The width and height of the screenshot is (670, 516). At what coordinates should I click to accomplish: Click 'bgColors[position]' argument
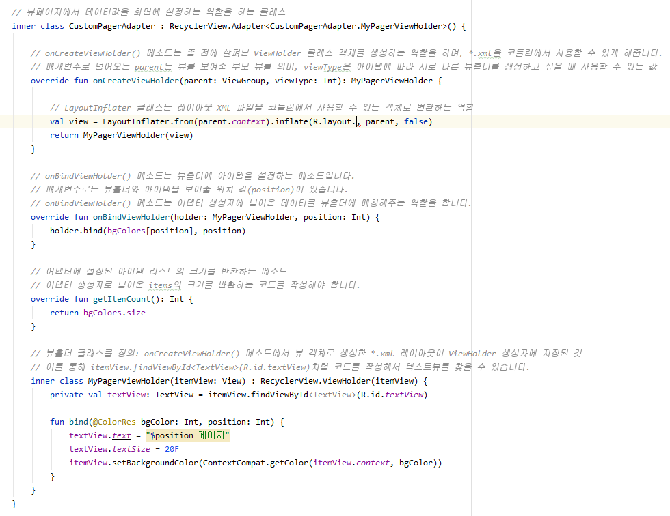[150, 231]
